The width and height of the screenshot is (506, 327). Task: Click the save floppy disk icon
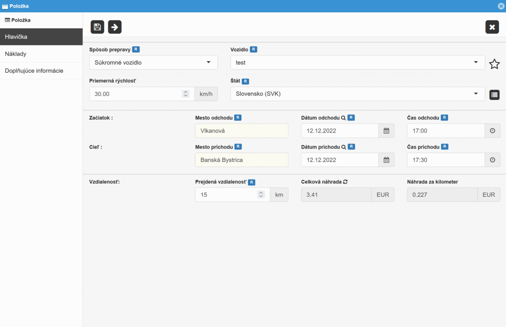(x=97, y=27)
